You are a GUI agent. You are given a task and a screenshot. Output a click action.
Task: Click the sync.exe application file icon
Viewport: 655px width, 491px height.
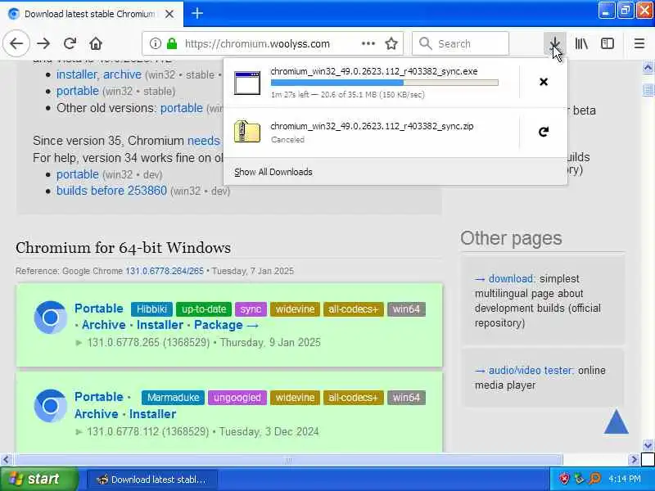point(247,83)
